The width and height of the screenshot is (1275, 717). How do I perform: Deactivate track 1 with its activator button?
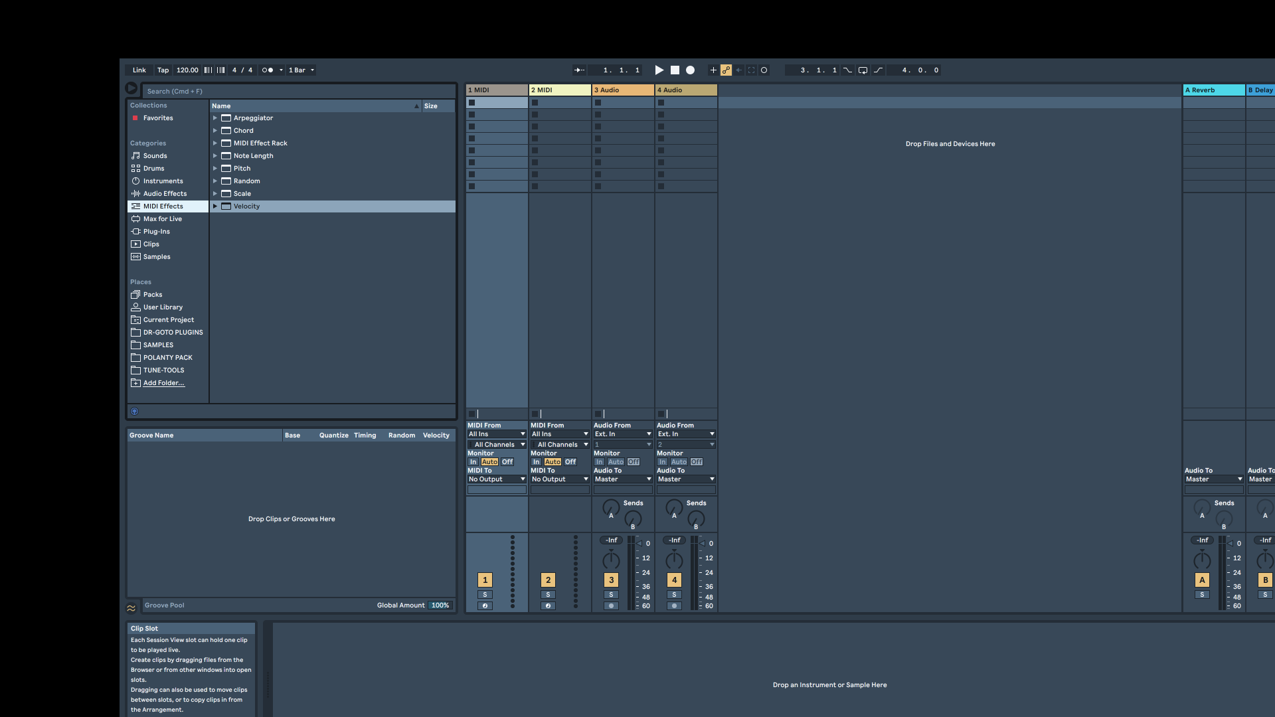(485, 580)
